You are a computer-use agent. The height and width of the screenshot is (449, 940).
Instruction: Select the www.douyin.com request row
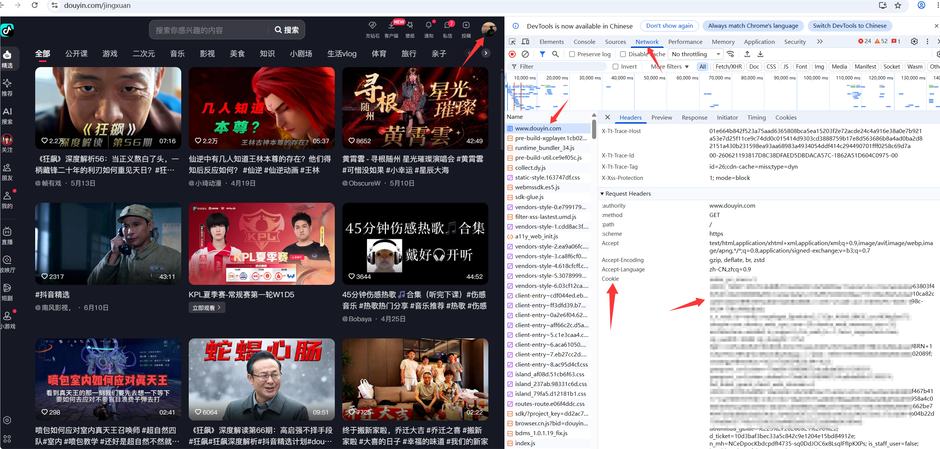pos(548,129)
